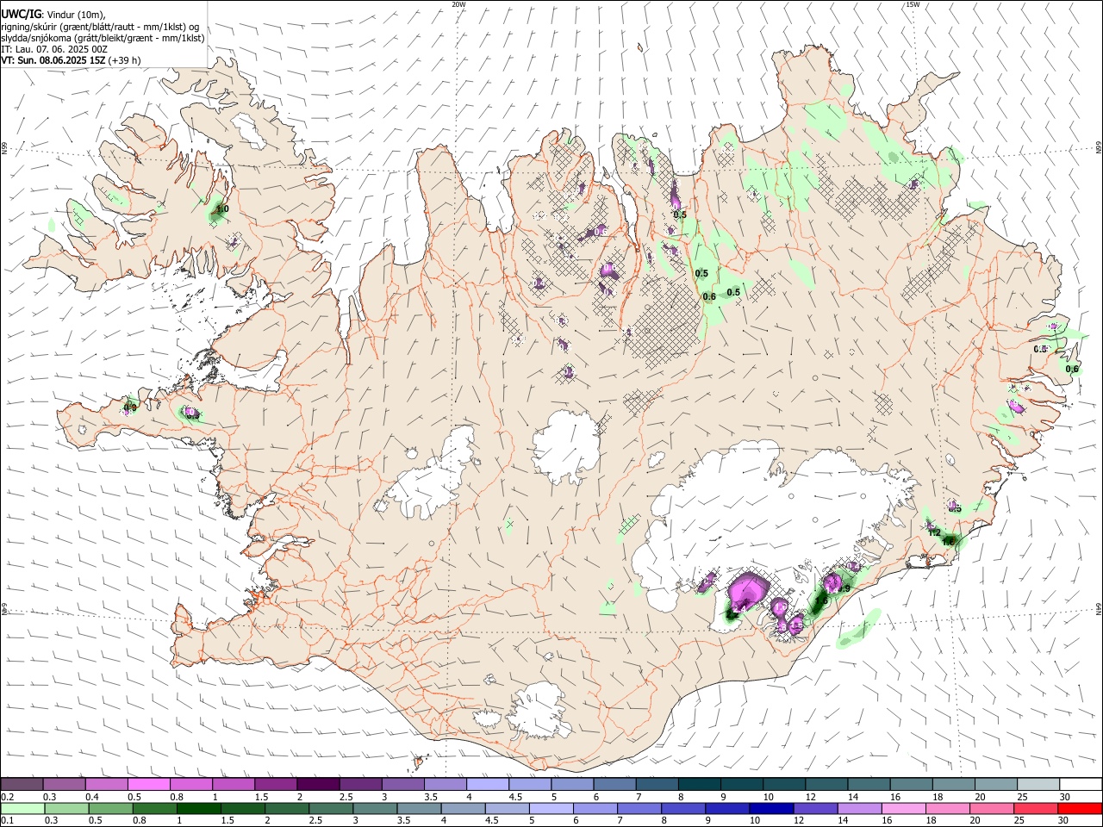Click the 20W longitude label
1103x827 pixels.
point(458,4)
